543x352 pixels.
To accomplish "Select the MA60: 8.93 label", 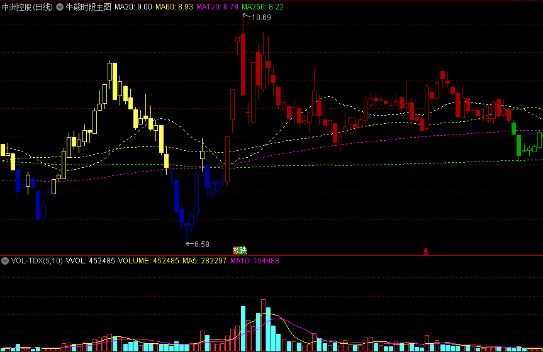I will [174, 7].
